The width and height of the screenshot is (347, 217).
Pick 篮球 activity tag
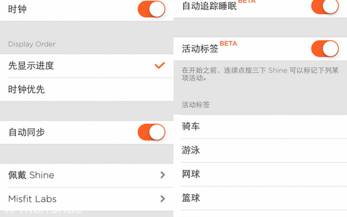[x=191, y=198]
